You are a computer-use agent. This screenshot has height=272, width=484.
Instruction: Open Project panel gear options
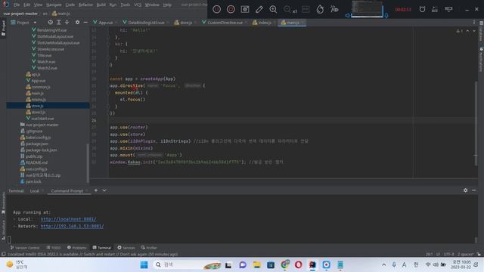[x=77, y=22]
